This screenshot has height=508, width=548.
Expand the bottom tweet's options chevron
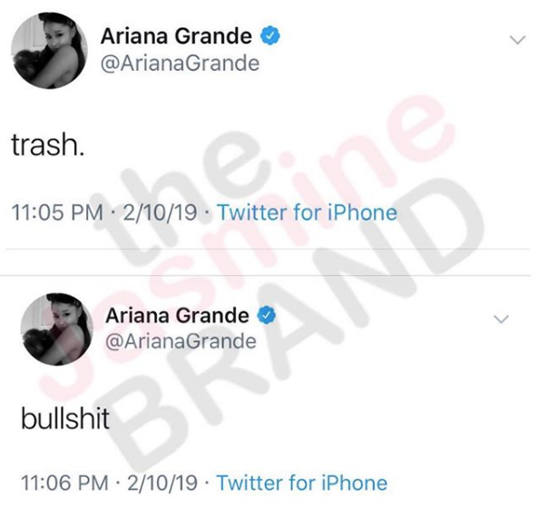[501, 319]
